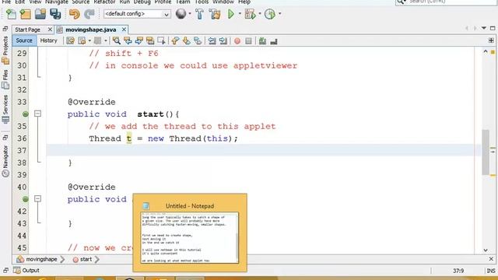This screenshot has width=498, height=280.
Task: Open the default config combo box
Action: pyautogui.click(x=137, y=14)
